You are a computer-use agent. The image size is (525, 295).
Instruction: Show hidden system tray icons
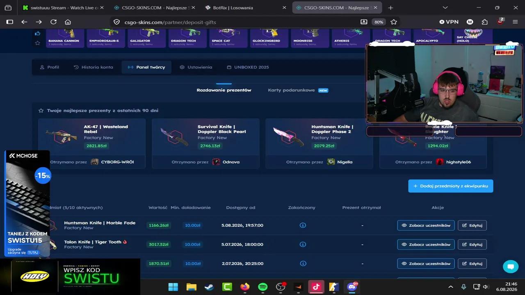450,287
